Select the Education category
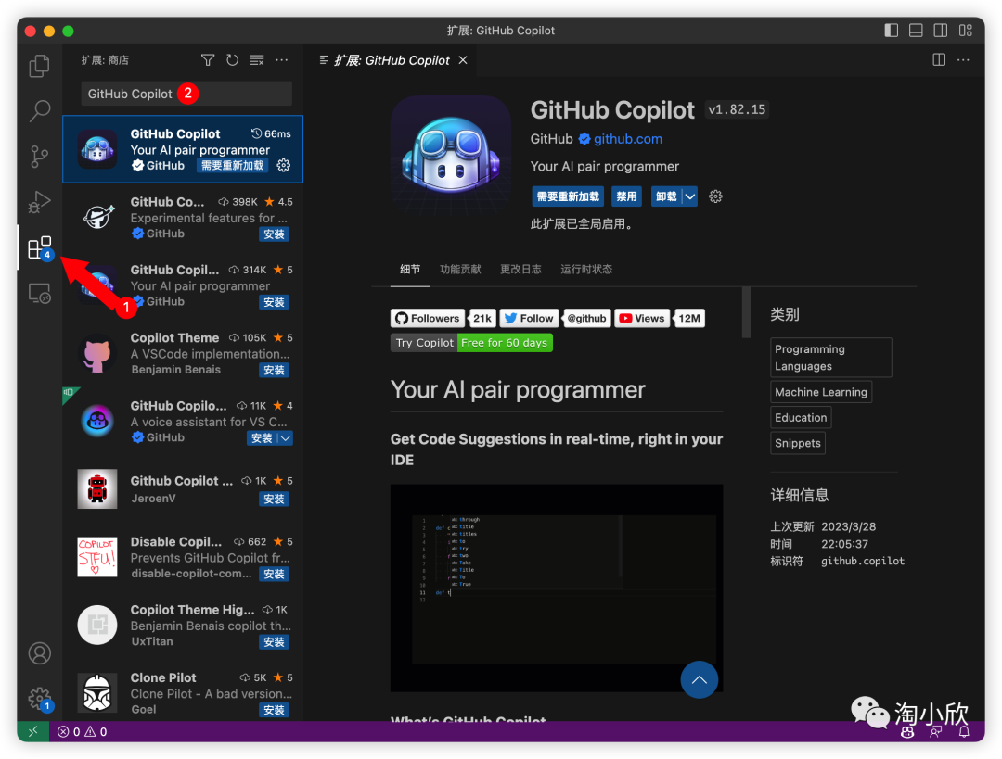The width and height of the screenshot is (1002, 759). (801, 417)
